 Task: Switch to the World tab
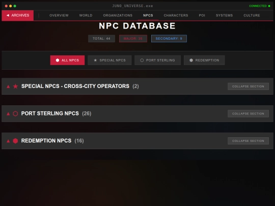tap(86, 15)
